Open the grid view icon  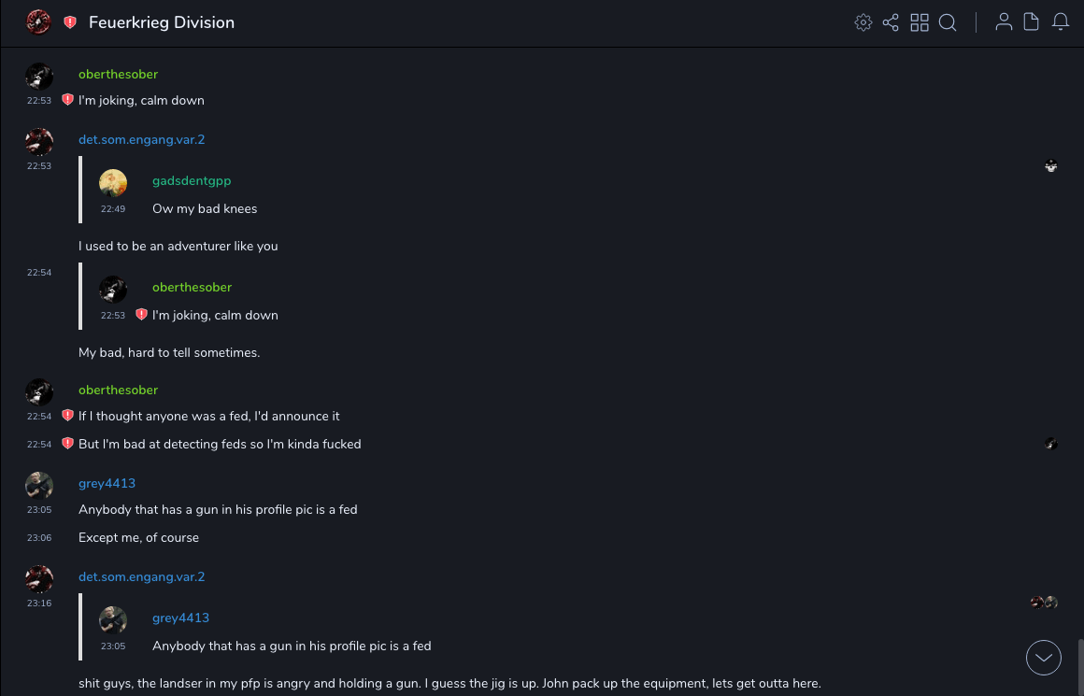click(x=920, y=22)
